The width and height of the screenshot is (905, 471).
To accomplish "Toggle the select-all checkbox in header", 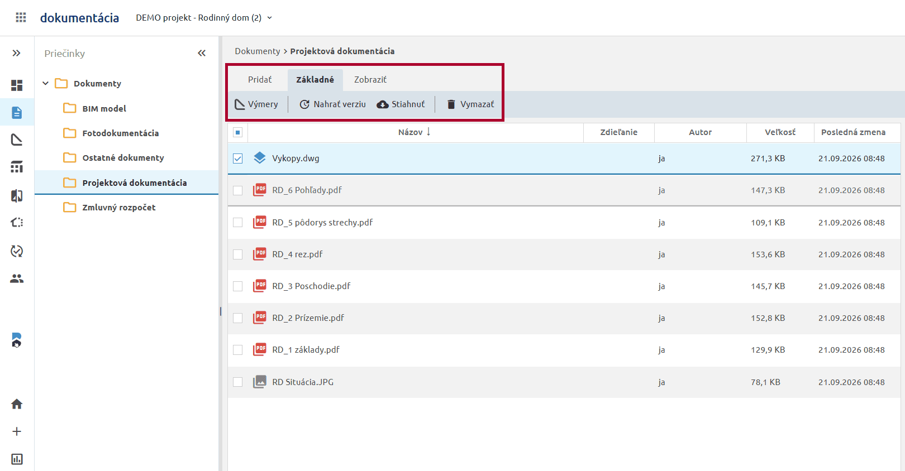I will coord(238,132).
